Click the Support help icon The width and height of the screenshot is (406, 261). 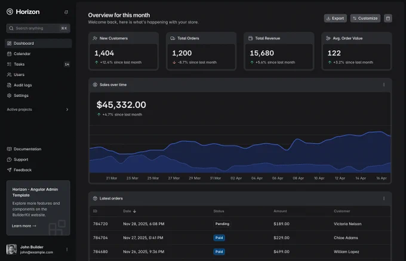[x=10, y=159]
